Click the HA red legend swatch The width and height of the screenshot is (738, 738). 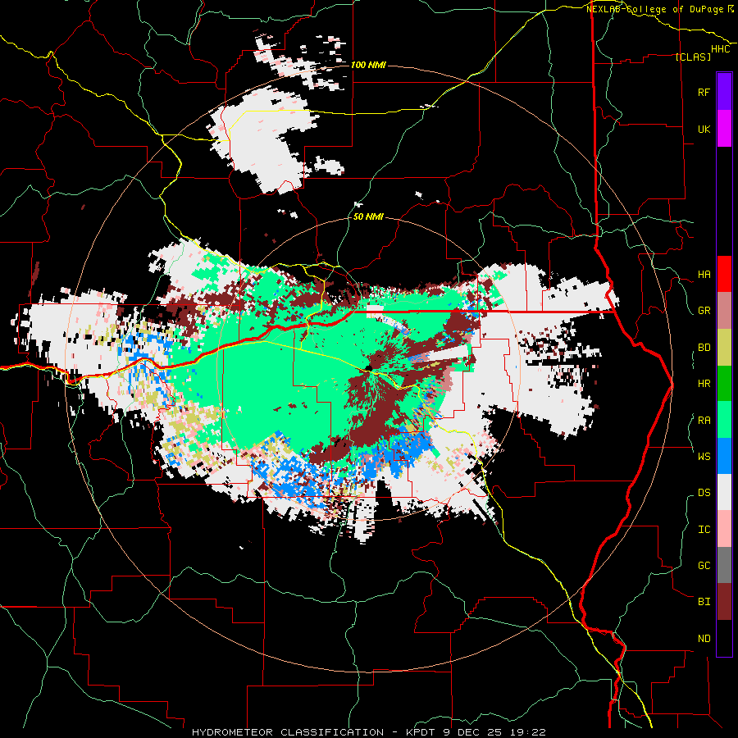coord(724,274)
